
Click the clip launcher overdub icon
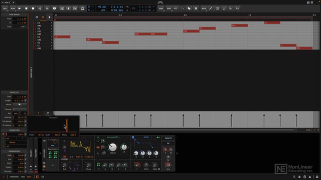click(61, 8)
